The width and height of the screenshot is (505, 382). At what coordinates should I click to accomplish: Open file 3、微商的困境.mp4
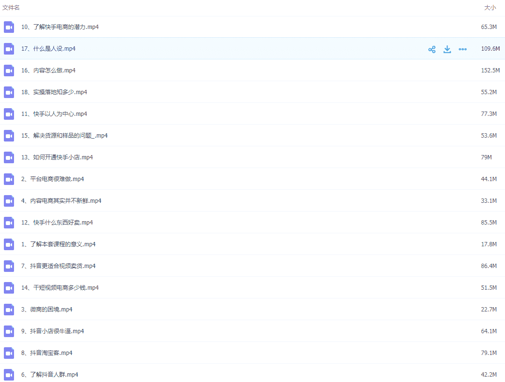click(47, 309)
